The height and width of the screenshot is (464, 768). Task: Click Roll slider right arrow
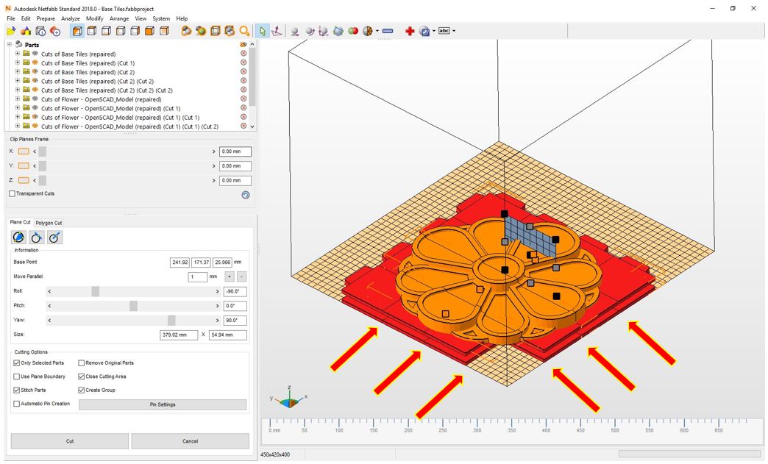pos(218,292)
